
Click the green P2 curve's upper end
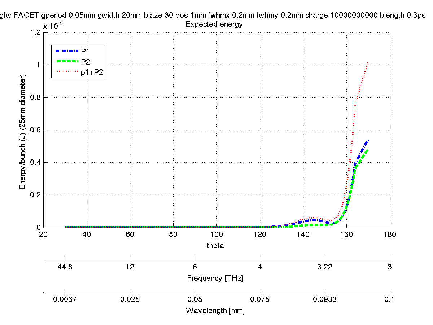tap(367, 150)
